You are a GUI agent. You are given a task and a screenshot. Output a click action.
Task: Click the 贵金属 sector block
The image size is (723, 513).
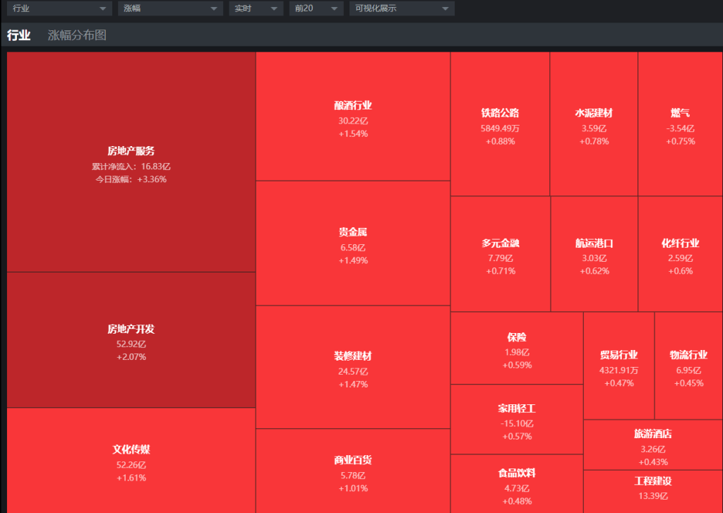pyautogui.click(x=352, y=243)
